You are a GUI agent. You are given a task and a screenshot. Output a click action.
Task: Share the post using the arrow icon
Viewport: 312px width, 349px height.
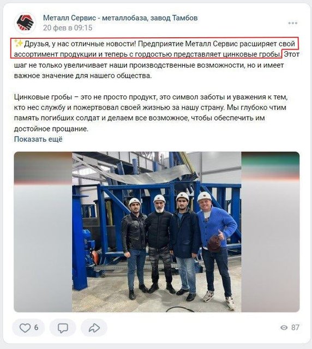tap(94, 328)
